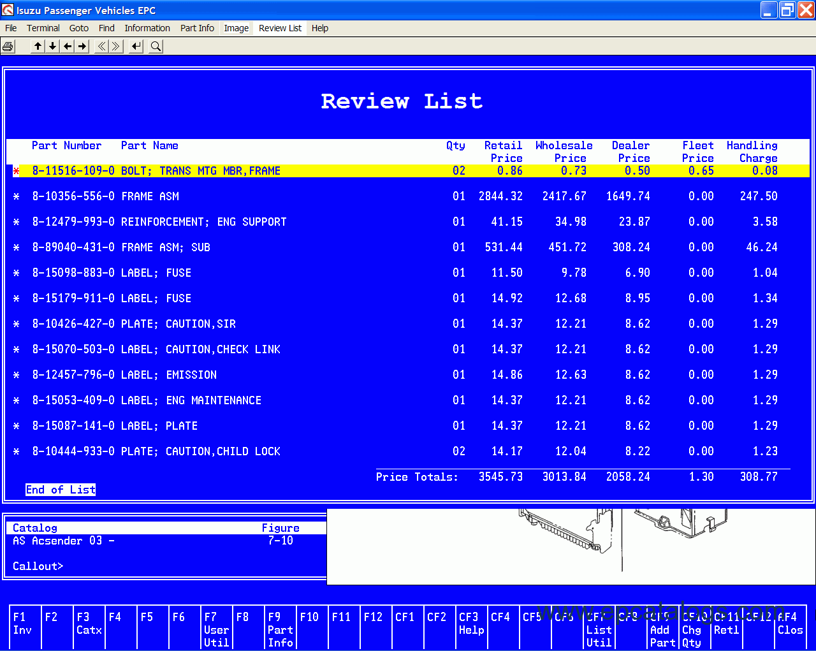The image size is (816, 651).
Task: Click the Figure 7-10 value
Action: (x=280, y=541)
